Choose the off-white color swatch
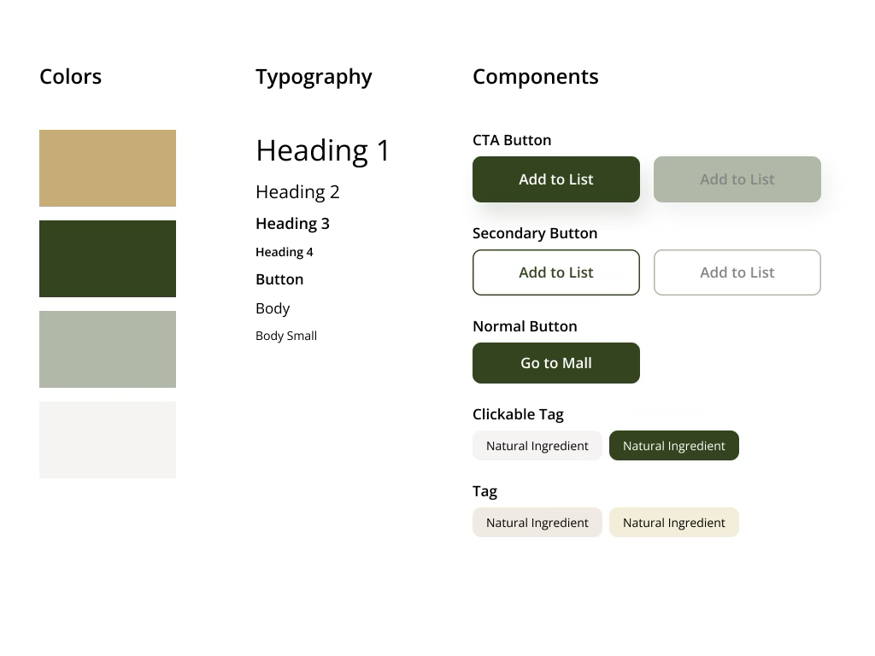The image size is (875, 656). pos(108,440)
